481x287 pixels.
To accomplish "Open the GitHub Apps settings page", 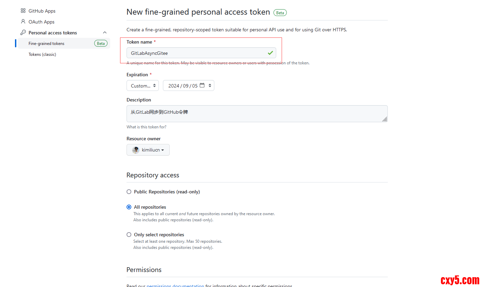I will click(x=42, y=11).
